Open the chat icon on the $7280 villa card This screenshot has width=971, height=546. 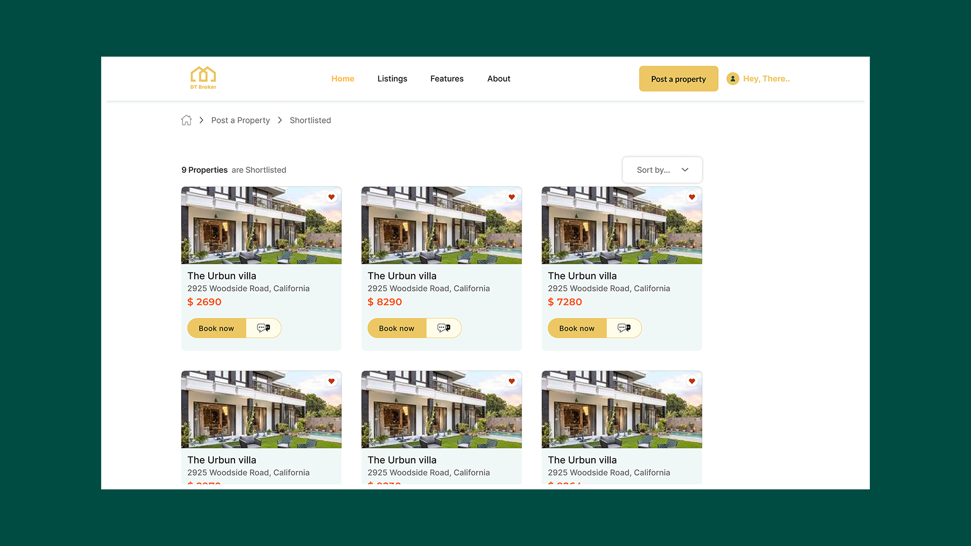click(624, 328)
